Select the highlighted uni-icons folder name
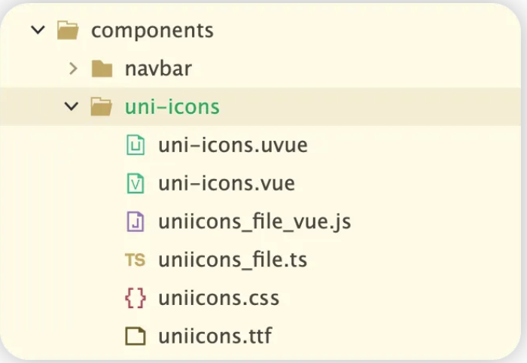 [x=172, y=107]
